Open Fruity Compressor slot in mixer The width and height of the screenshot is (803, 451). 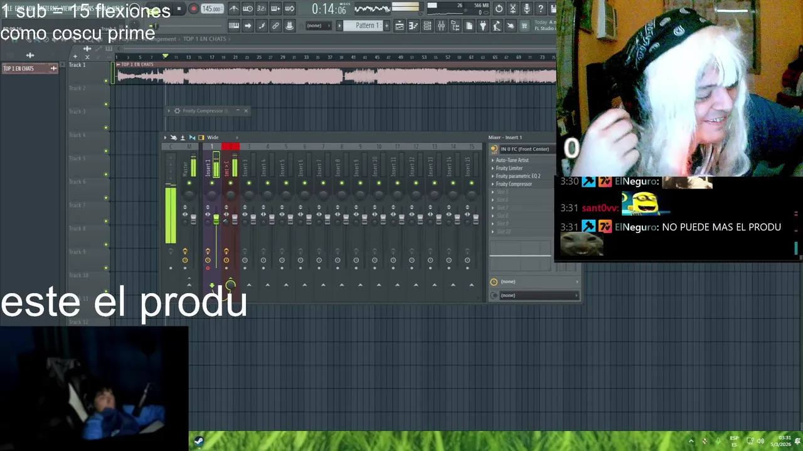click(514, 184)
